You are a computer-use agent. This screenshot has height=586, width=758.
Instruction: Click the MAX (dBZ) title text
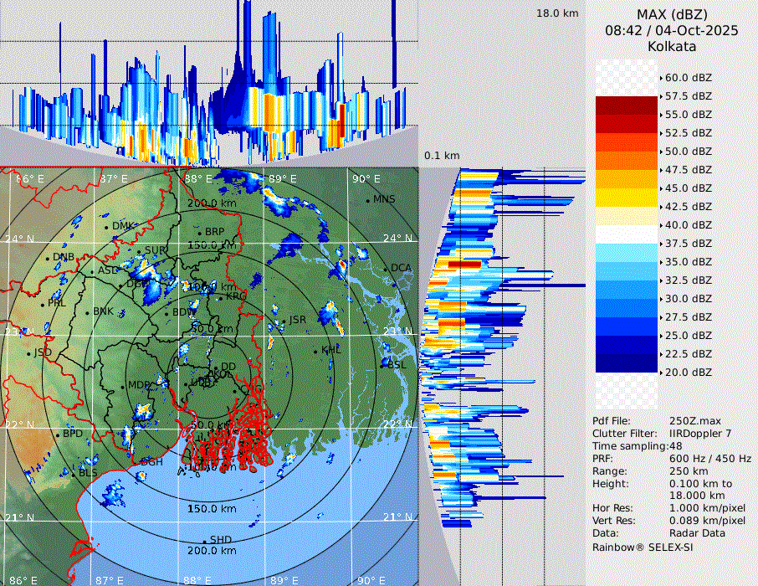(671, 14)
